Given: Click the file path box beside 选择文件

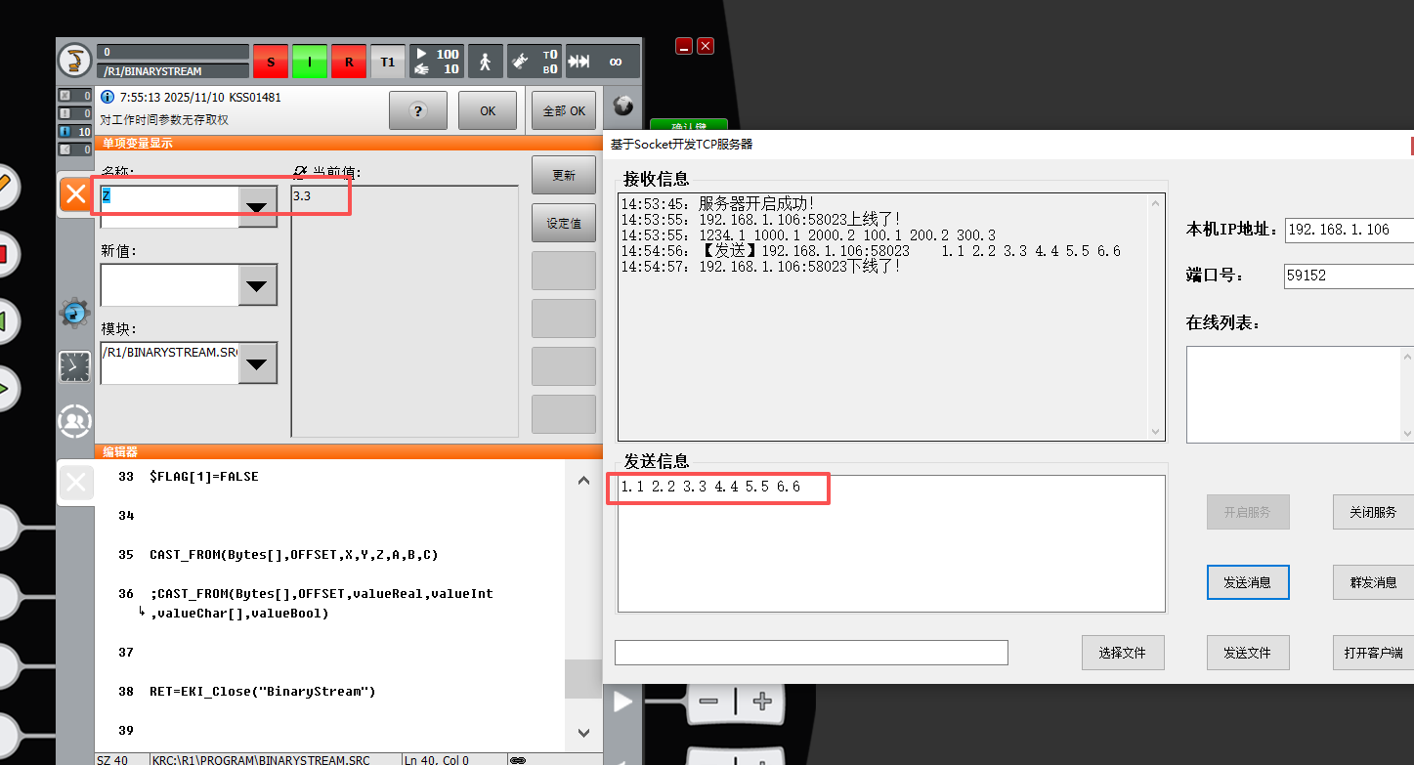Looking at the screenshot, I should (811, 653).
